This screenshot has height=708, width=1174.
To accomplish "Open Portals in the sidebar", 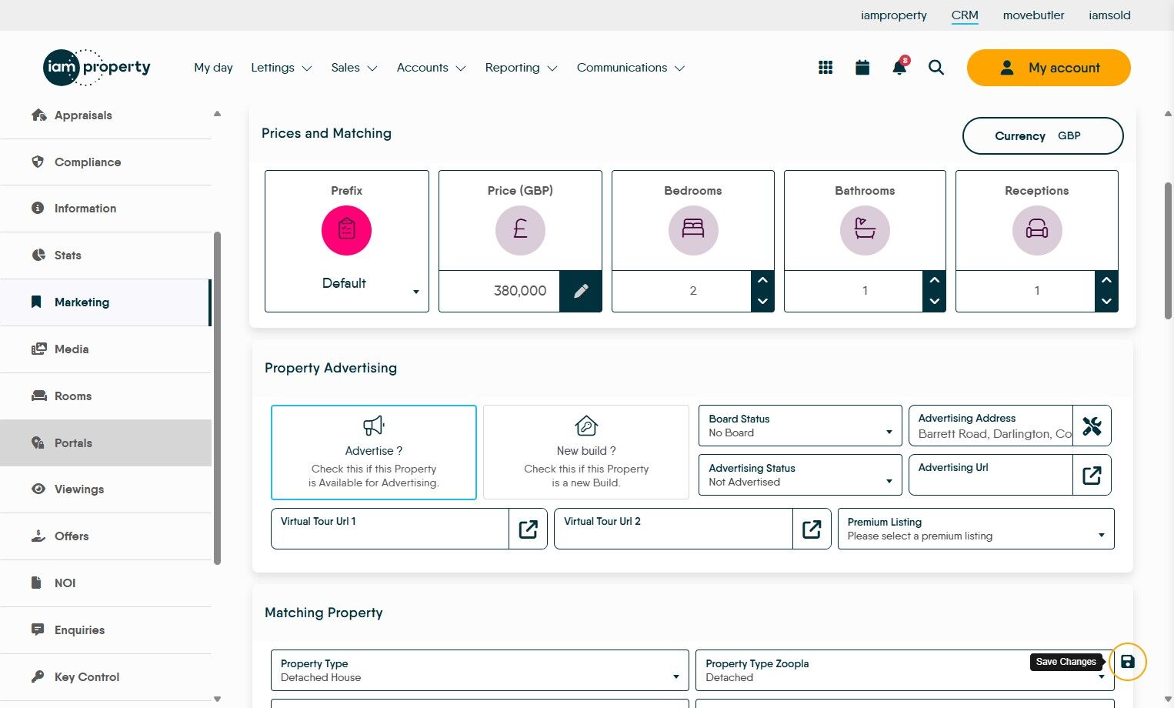I will coord(106,443).
